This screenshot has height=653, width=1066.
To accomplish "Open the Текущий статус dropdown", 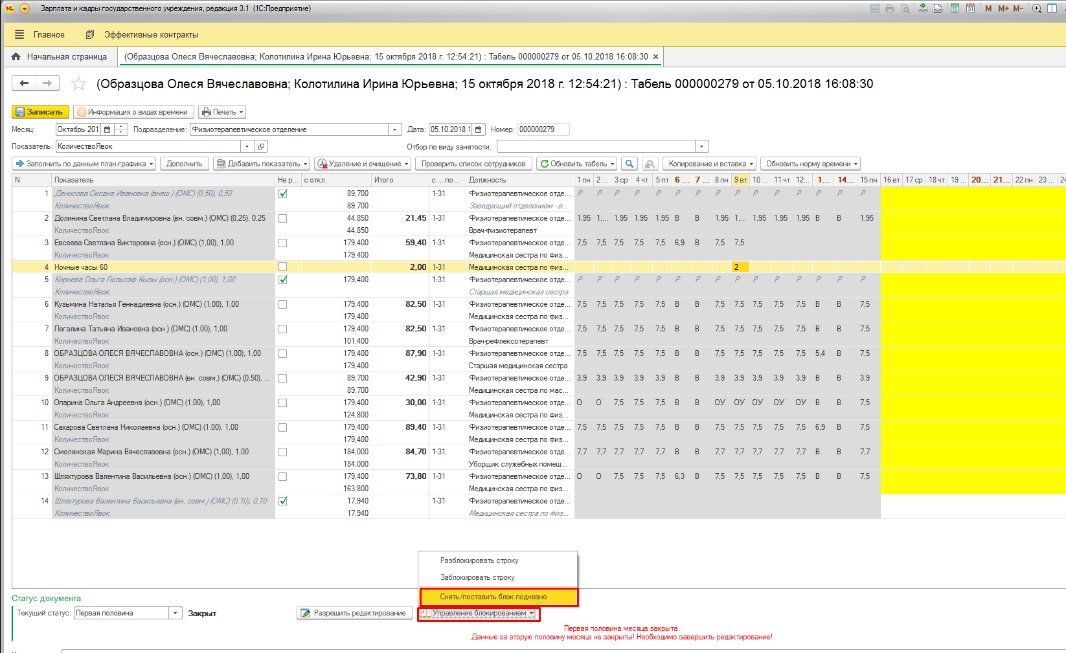I will [x=175, y=613].
